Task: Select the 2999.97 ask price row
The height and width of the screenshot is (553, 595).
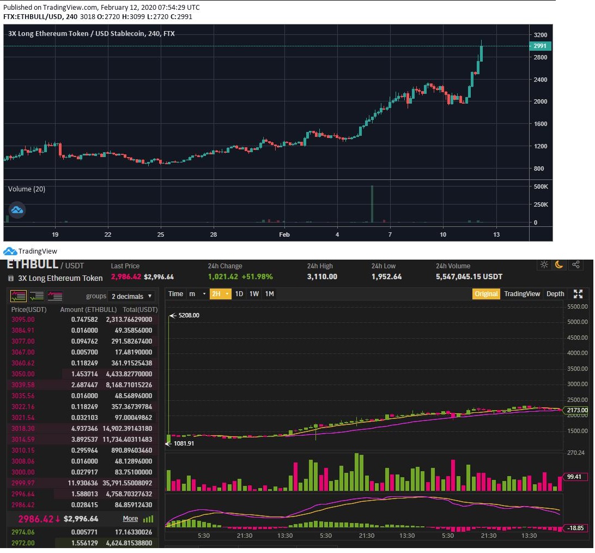Action: 83,483
